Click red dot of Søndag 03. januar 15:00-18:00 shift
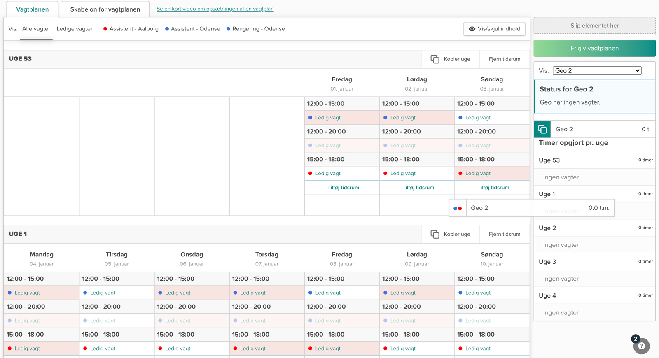This screenshot has width=659, height=358. coord(460,174)
